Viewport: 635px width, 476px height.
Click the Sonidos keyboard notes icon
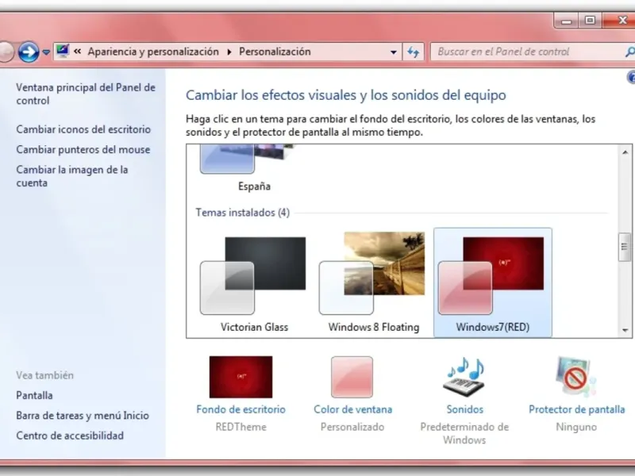click(x=464, y=377)
